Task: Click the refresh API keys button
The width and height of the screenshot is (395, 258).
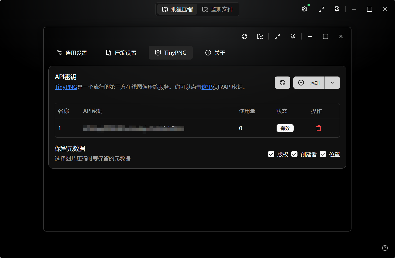Action: (282, 83)
